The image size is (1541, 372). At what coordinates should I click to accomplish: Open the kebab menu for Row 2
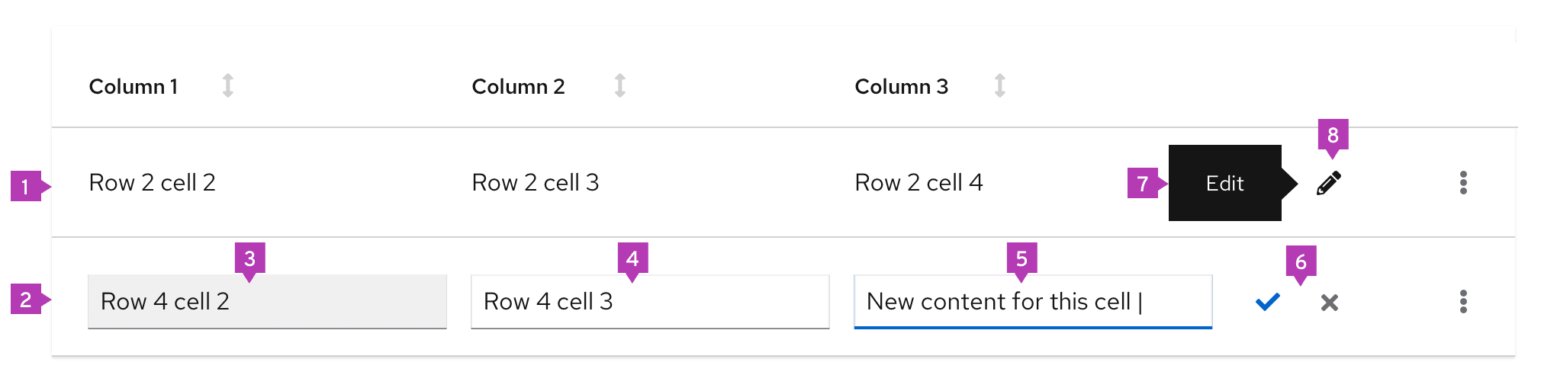tap(1462, 183)
